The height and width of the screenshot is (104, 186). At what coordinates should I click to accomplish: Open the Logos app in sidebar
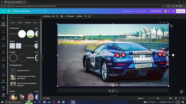click(3, 88)
